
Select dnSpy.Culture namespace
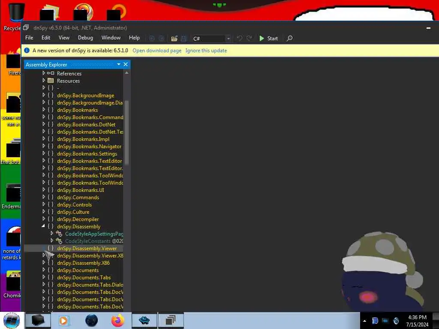[73, 212]
